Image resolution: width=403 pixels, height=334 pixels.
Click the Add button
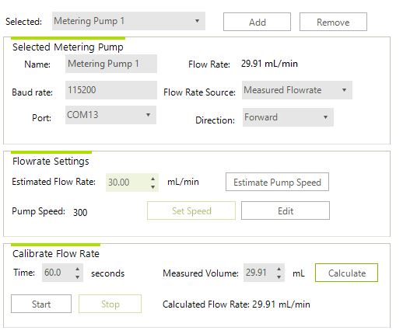click(x=257, y=22)
